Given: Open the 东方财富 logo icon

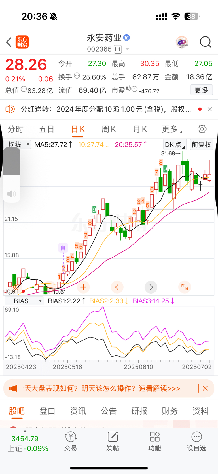Looking at the screenshot, I should 22,42.
